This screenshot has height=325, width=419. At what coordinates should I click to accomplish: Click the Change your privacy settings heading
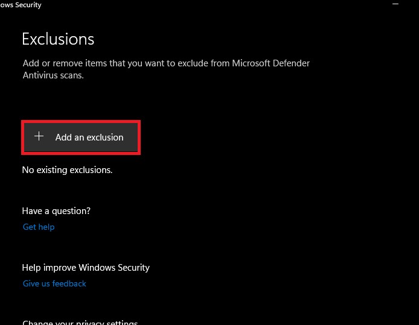[x=80, y=322]
